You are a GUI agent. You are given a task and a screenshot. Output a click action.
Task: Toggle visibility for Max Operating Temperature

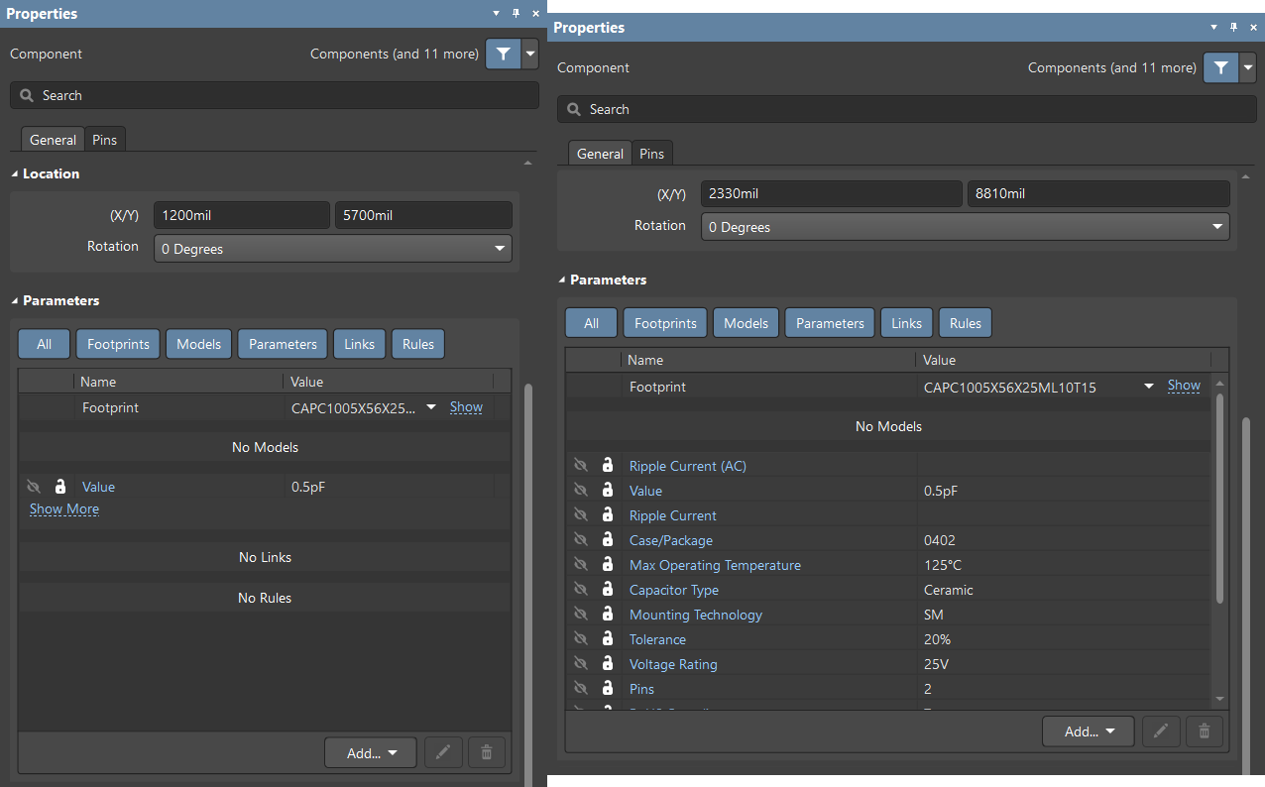point(581,565)
